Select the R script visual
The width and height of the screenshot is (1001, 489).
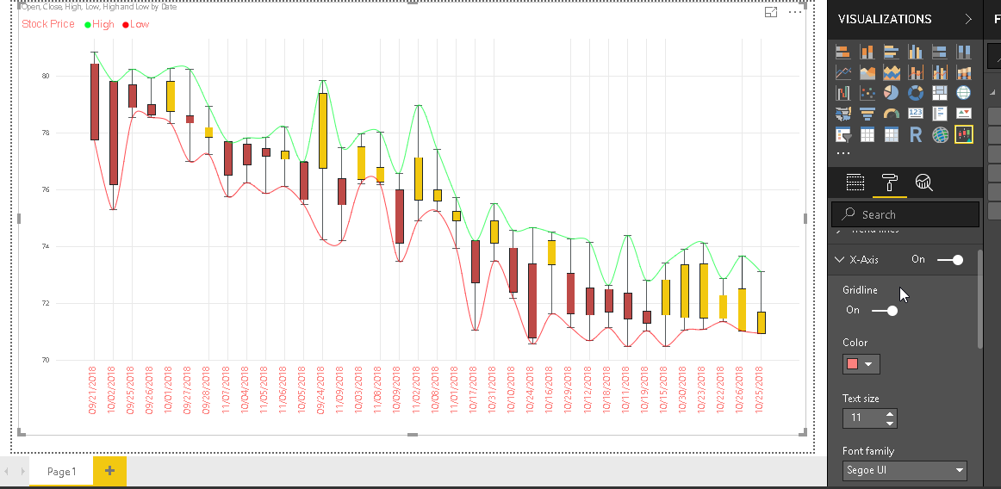[916, 134]
